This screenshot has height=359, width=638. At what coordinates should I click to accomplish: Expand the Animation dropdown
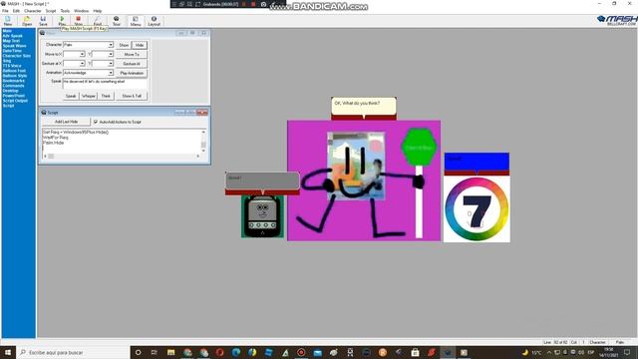(x=111, y=73)
